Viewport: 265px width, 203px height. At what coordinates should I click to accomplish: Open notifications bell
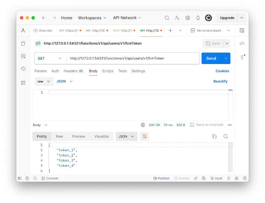pos(198,18)
